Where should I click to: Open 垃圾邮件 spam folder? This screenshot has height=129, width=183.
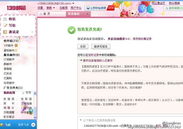9,83
